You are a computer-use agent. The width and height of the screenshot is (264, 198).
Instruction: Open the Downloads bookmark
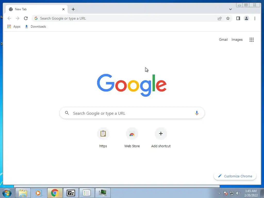(x=35, y=27)
